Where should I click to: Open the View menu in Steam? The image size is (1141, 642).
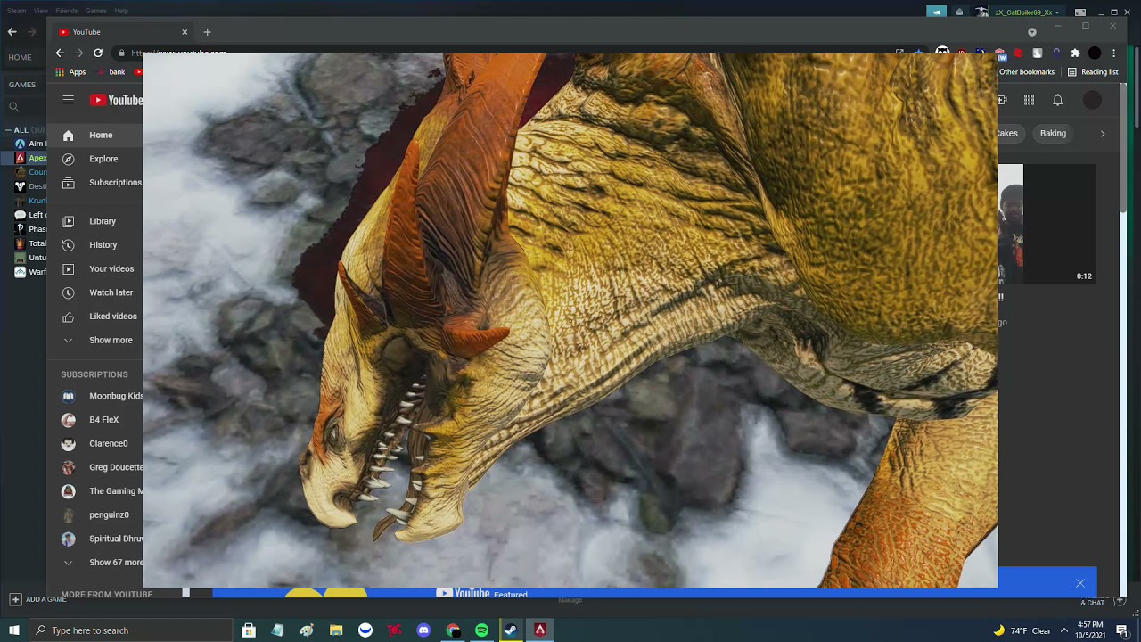click(41, 11)
